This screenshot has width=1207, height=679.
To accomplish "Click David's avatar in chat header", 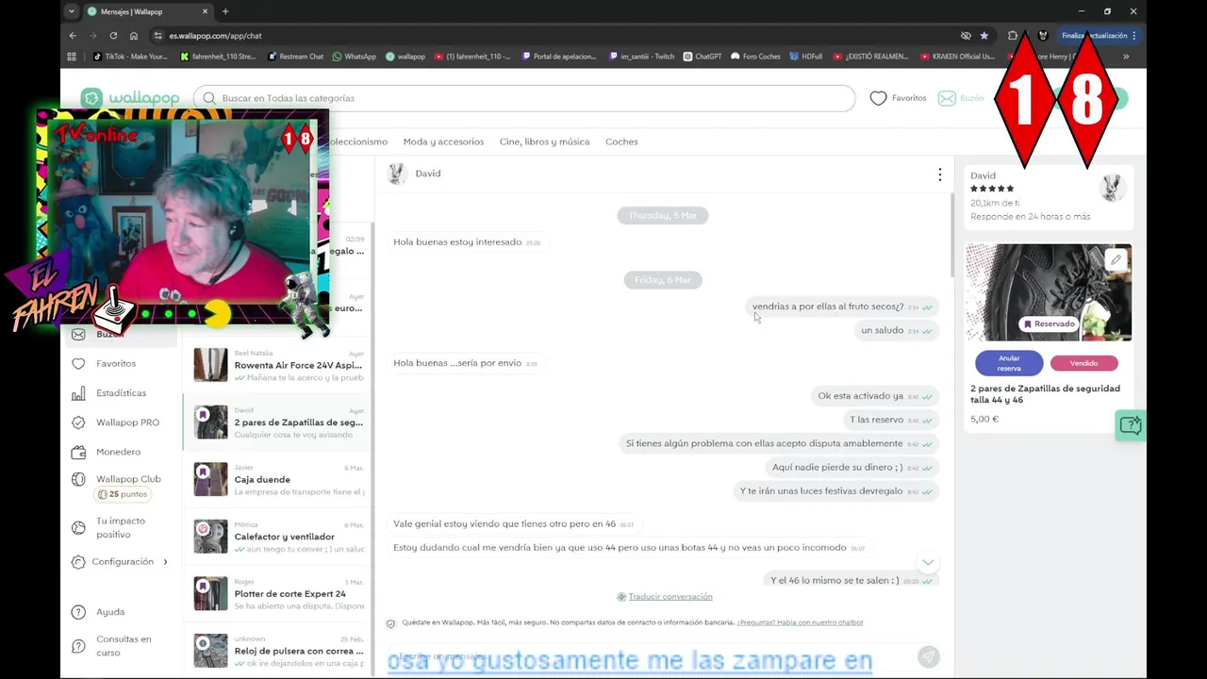I will pos(397,174).
